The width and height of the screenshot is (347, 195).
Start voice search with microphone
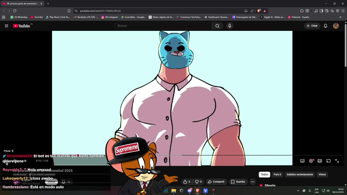230,26
